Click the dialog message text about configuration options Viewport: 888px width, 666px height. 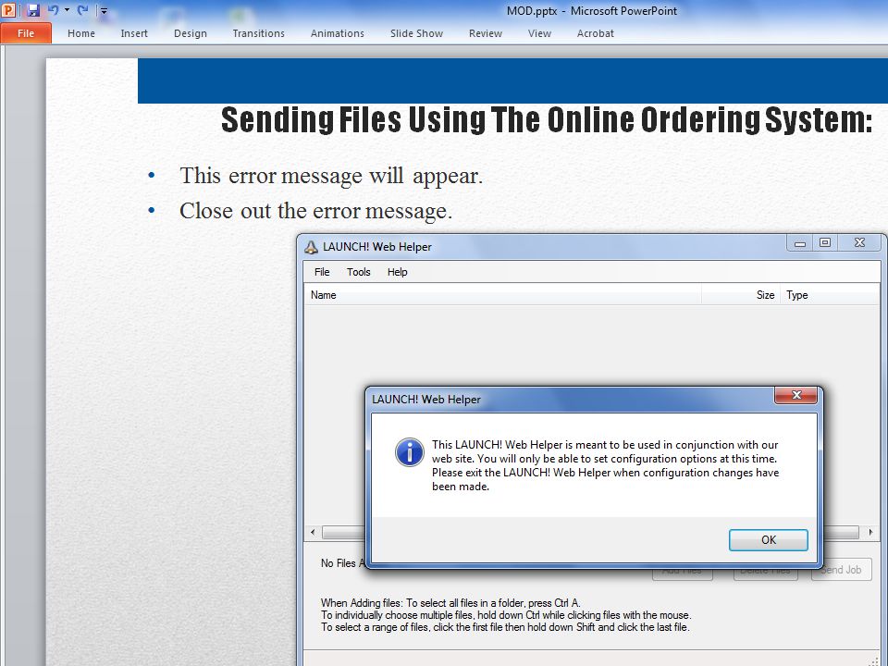point(605,465)
